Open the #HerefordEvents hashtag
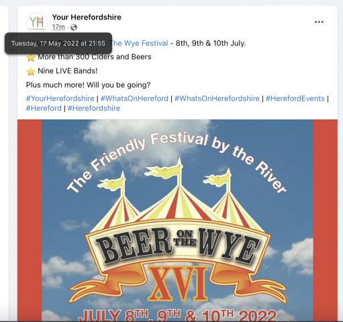 pyautogui.click(x=295, y=99)
